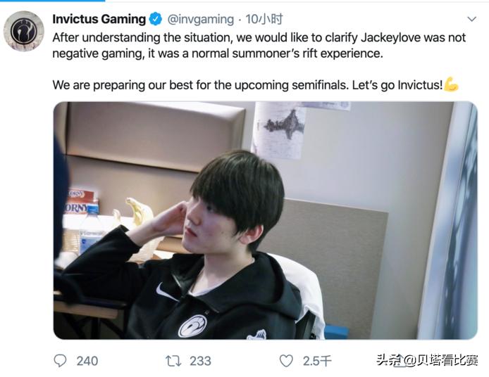Click the 233 retweets count
Screen dimensions: 489x377
(200, 361)
